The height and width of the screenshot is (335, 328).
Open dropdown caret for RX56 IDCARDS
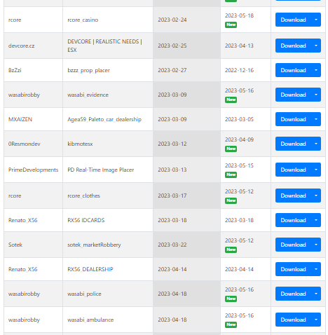click(316, 220)
